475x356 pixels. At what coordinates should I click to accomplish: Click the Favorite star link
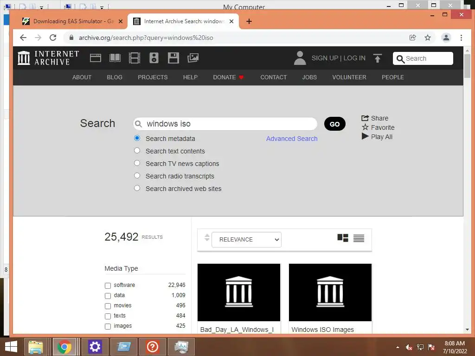tap(378, 127)
